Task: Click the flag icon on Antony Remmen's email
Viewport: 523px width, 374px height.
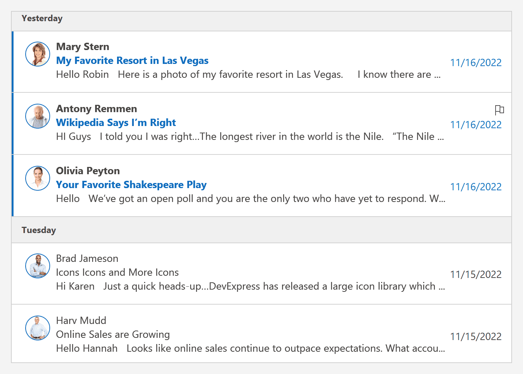Action: click(499, 110)
